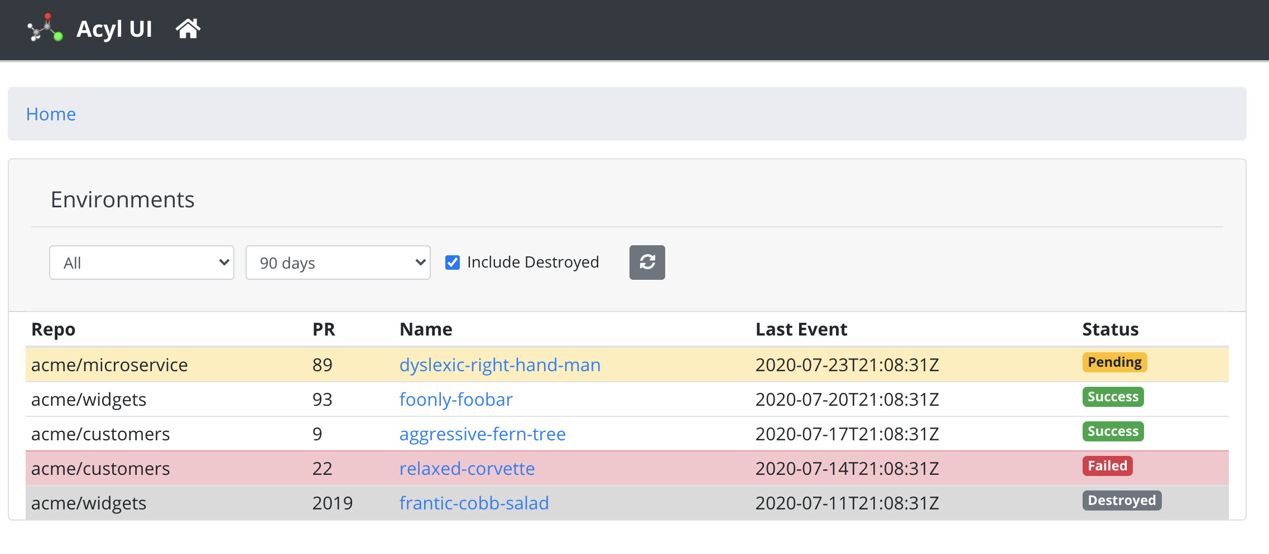1269x554 pixels.
Task: Click the Last Event column header
Action: coord(801,329)
